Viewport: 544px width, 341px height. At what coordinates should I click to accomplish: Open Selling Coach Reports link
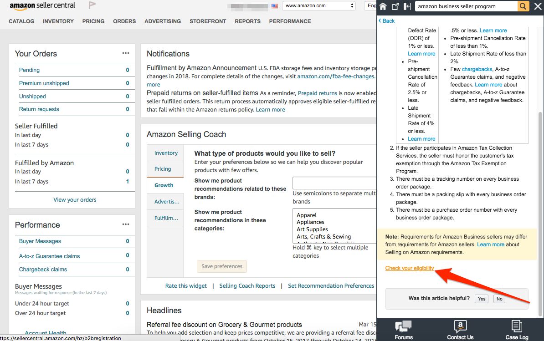pos(247,285)
